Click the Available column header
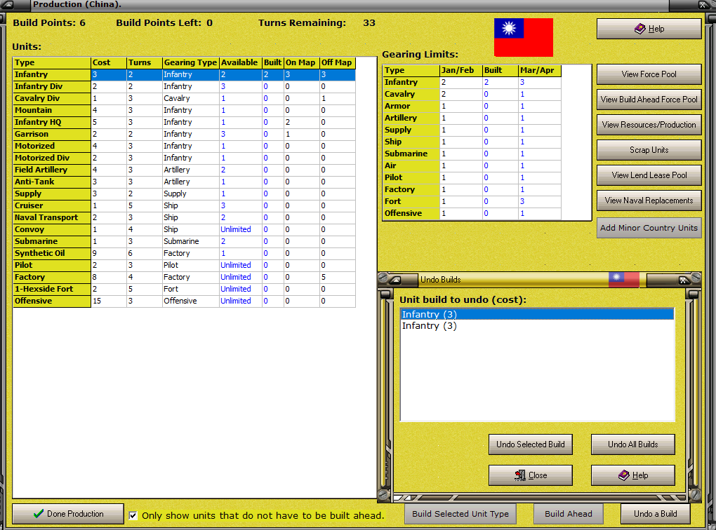Image resolution: width=716 pixels, height=530 pixels. click(x=240, y=62)
